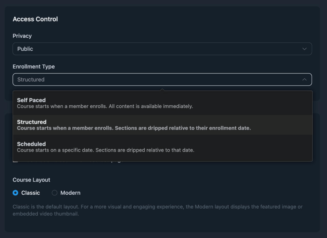Collapse Enrollment Type using the chevron-up icon
327x238 pixels.
(304, 79)
